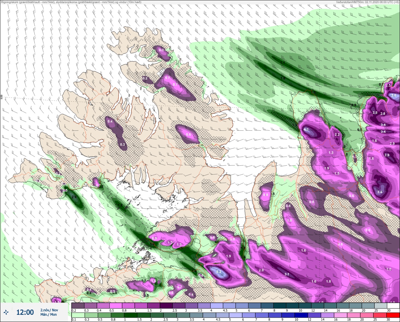The width and height of the screenshot is (400, 322).
Task: Click the 6.2 precipitation value on the map
Action: coord(219,272)
